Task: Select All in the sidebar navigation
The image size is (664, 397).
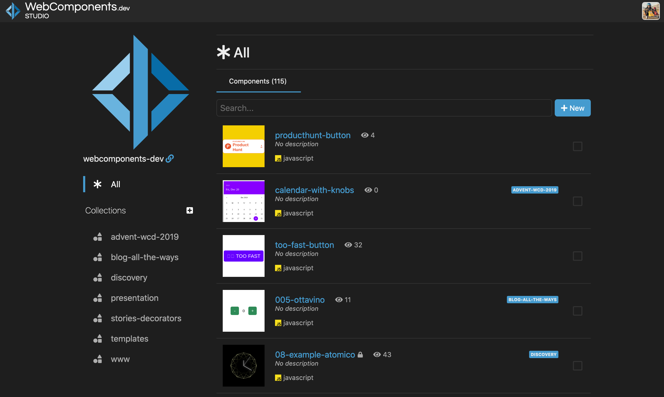Action: [x=116, y=184]
